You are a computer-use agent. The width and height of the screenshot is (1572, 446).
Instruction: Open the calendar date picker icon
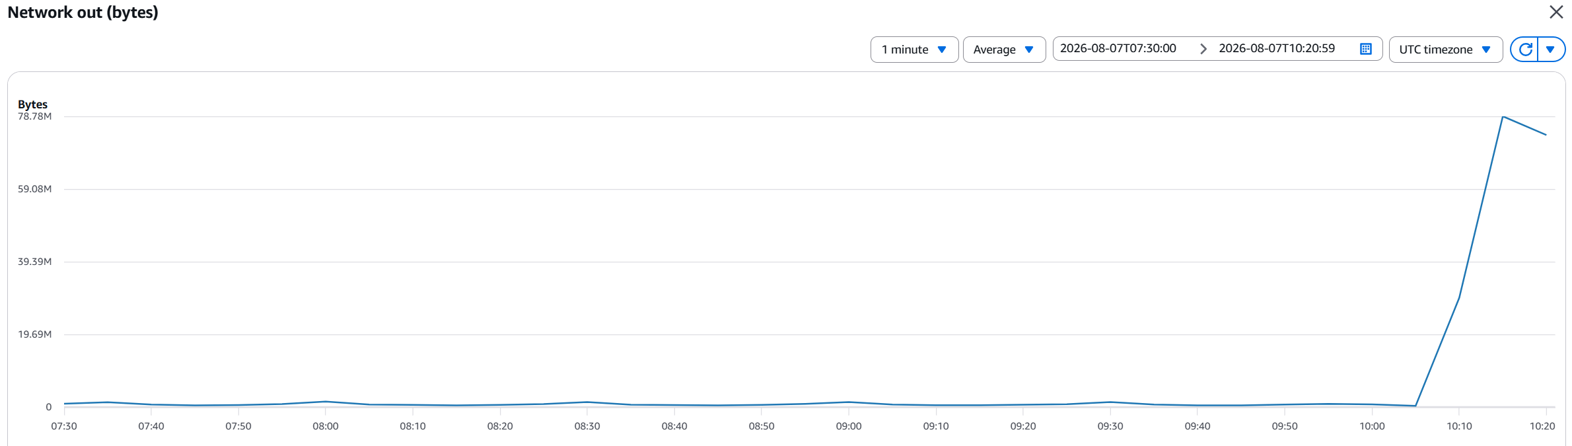1366,49
